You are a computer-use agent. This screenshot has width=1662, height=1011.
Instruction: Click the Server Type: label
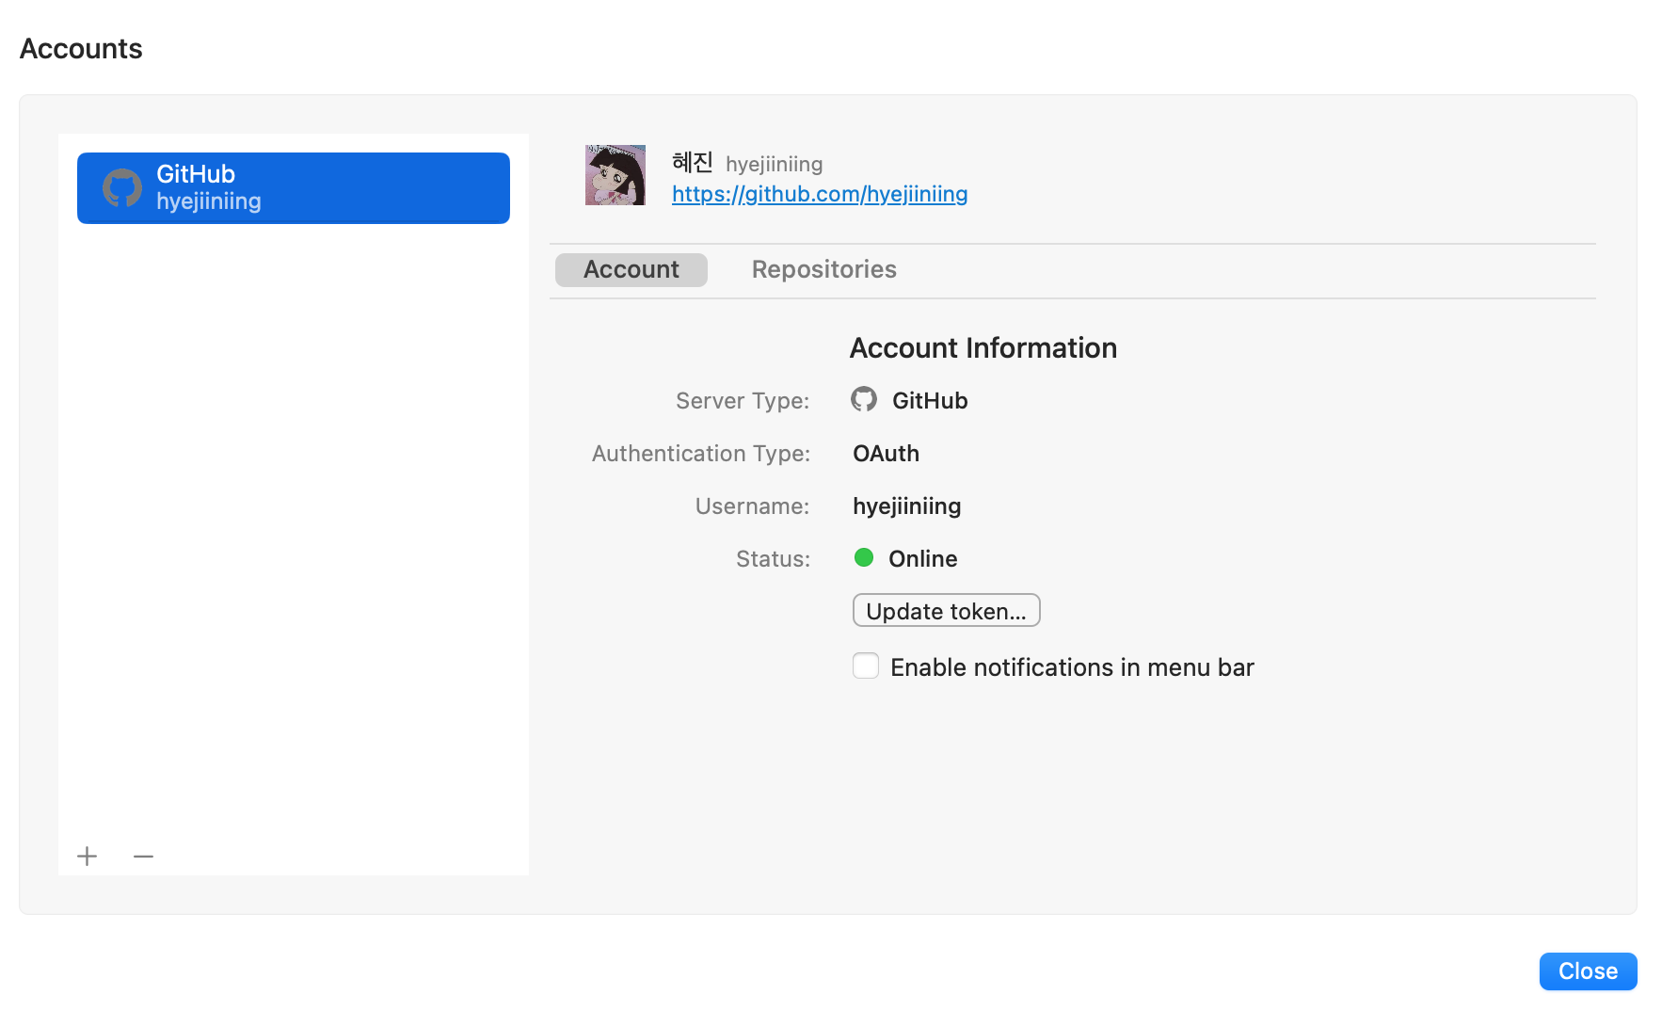pyautogui.click(x=743, y=401)
